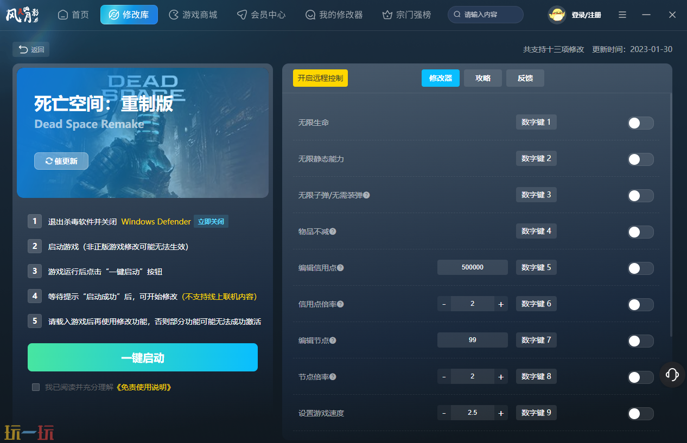Image resolution: width=687 pixels, height=443 pixels.
Task: Click the 数字键 1 hotkey button
Action: (536, 122)
